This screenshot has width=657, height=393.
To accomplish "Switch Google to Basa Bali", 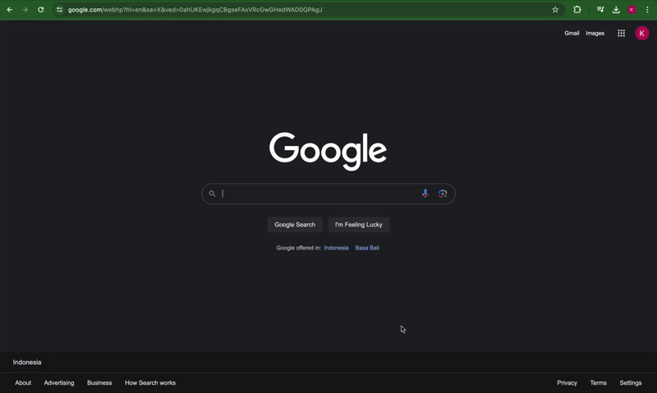I will (x=367, y=248).
